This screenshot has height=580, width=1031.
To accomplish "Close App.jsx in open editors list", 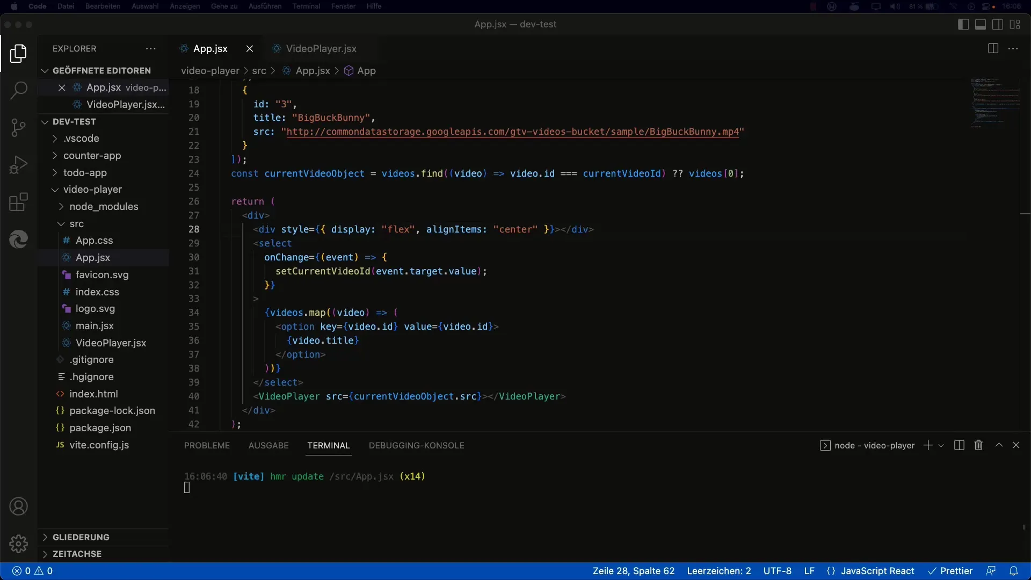I will tap(62, 88).
